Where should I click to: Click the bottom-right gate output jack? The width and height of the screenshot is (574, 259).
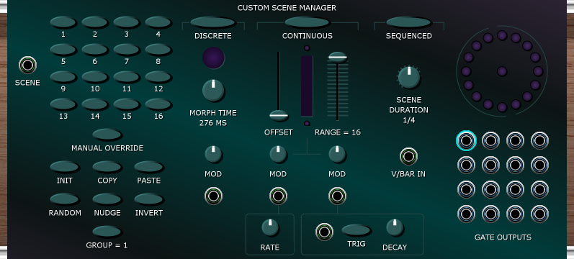click(539, 214)
